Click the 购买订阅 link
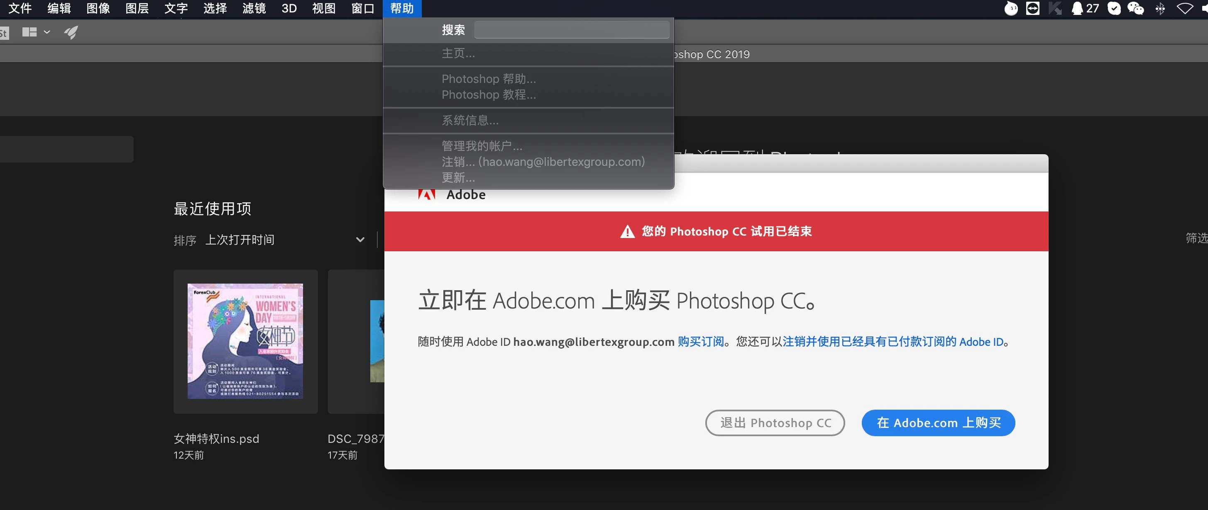The image size is (1208, 510). coord(701,342)
